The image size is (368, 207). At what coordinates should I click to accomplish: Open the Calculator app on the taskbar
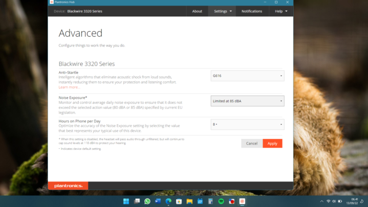tap(211, 201)
